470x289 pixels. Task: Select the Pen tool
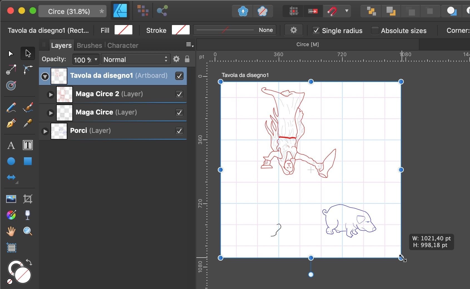[x=11, y=123]
